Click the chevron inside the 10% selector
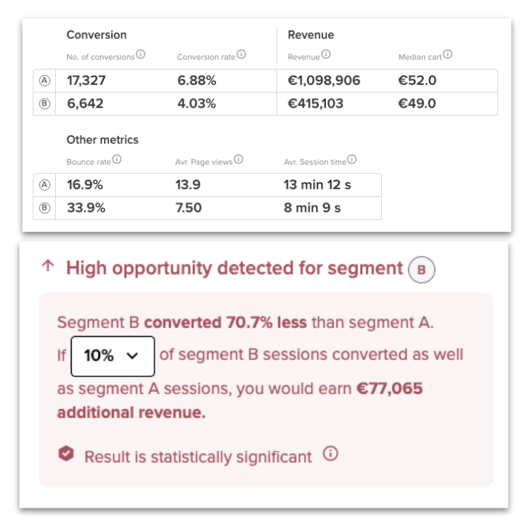The height and width of the screenshot is (526, 523). [x=133, y=356]
